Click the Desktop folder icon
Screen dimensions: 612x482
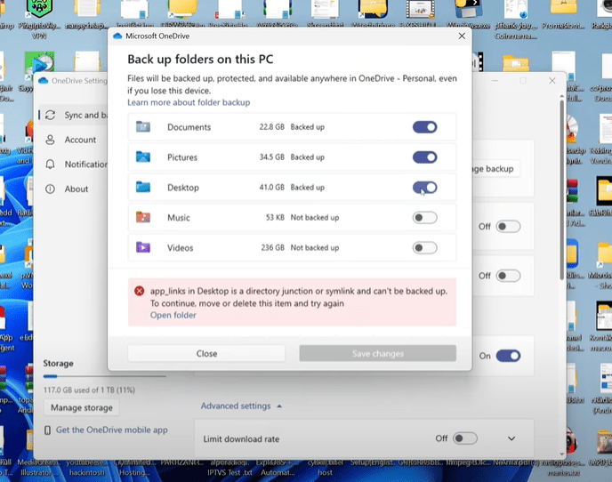(x=143, y=188)
